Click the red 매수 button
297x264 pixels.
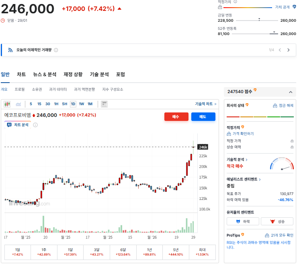176,116
